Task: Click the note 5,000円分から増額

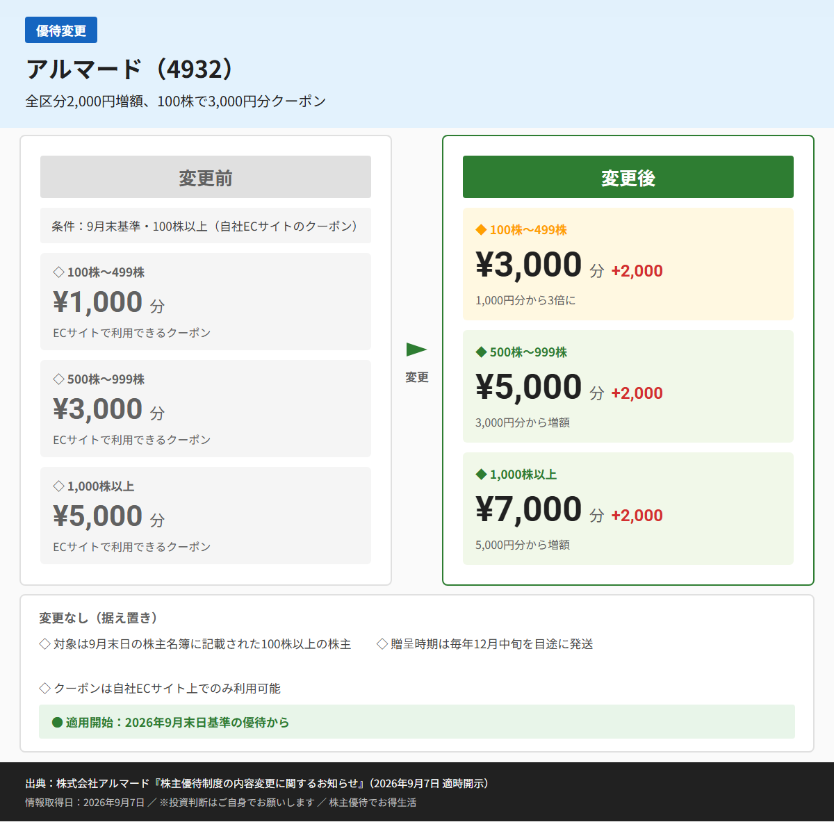Action: click(x=523, y=545)
